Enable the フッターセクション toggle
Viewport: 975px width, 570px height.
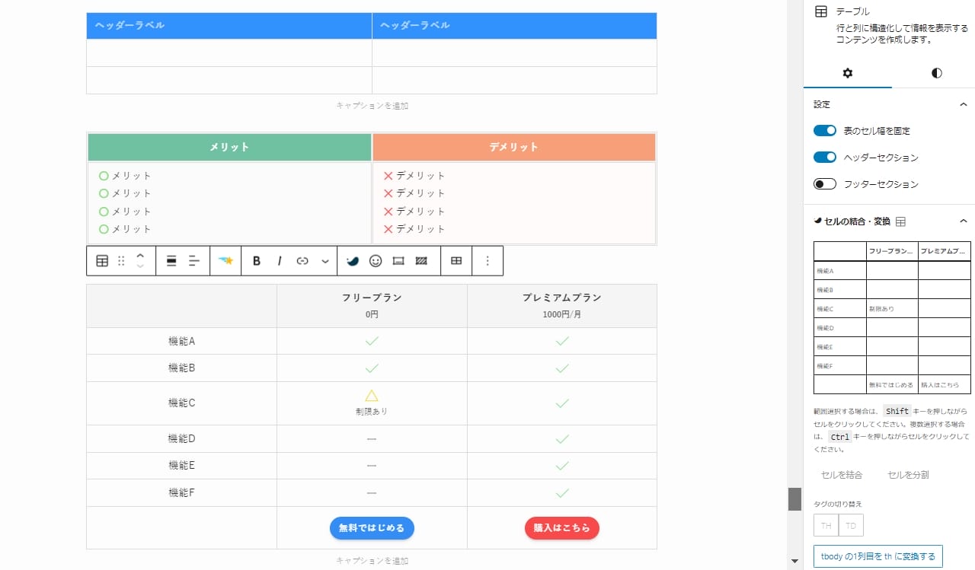pyautogui.click(x=825, y=184)
